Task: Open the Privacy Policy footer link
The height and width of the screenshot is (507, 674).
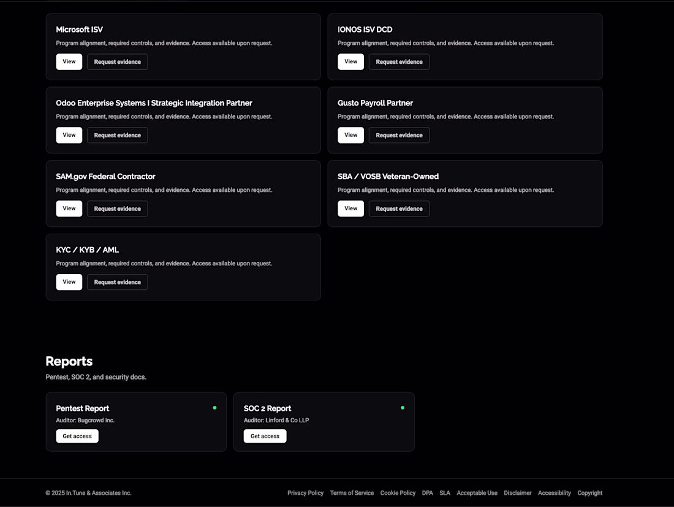Action: coord(305,493)
